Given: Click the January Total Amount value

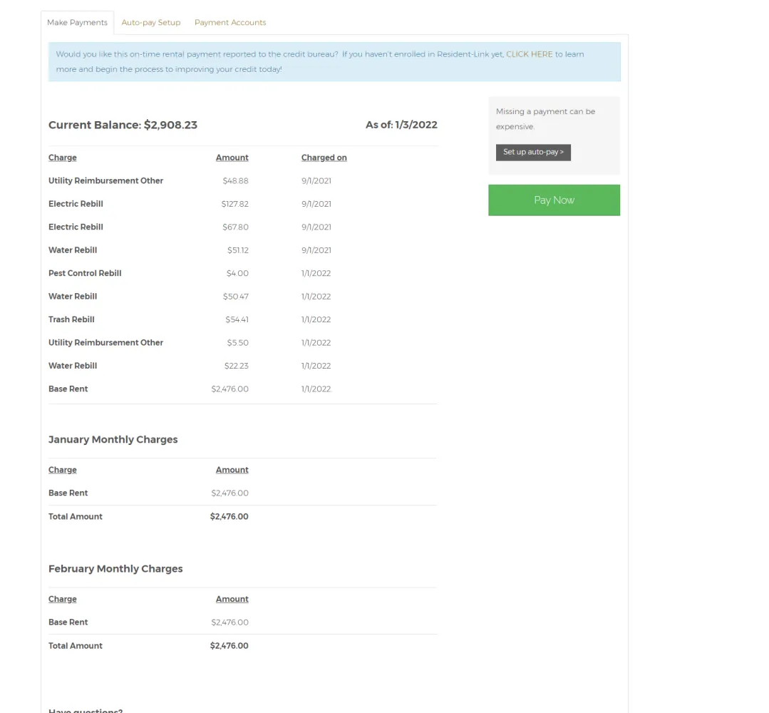Looking at the screenshot, I should click(x=229, y=517).
